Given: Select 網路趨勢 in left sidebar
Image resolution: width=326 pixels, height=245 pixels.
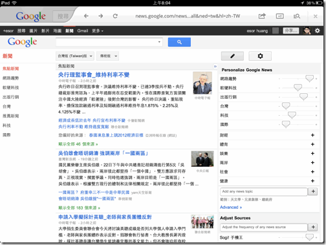Looking at the screenshot, I should click(x=11, y=78).
